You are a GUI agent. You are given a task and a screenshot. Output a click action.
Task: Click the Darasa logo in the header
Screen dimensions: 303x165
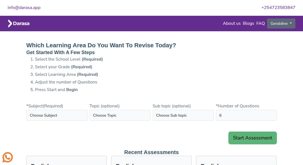coord(19,23)
